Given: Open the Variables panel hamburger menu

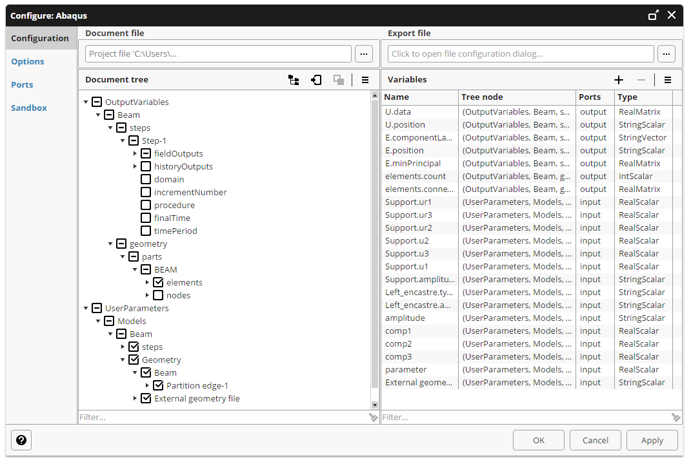Looking at the screenshot, I should pos(668,80).
